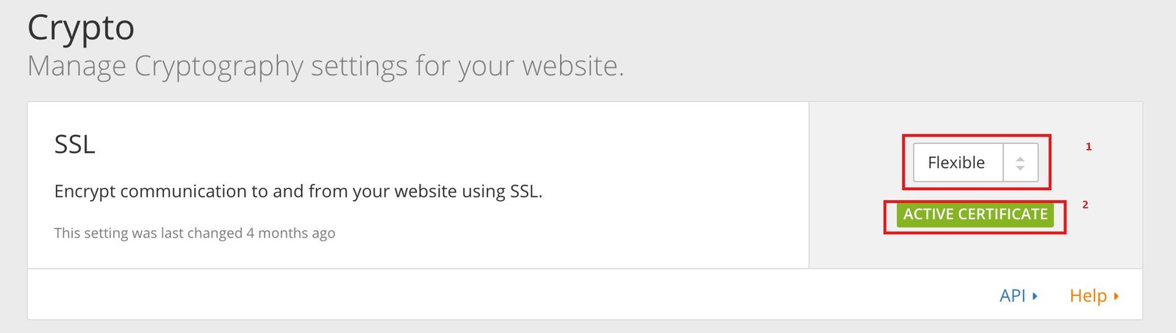Click the Encrypt communication description text
Screen dimensions: 1176x333
click(x=298, y=191)
